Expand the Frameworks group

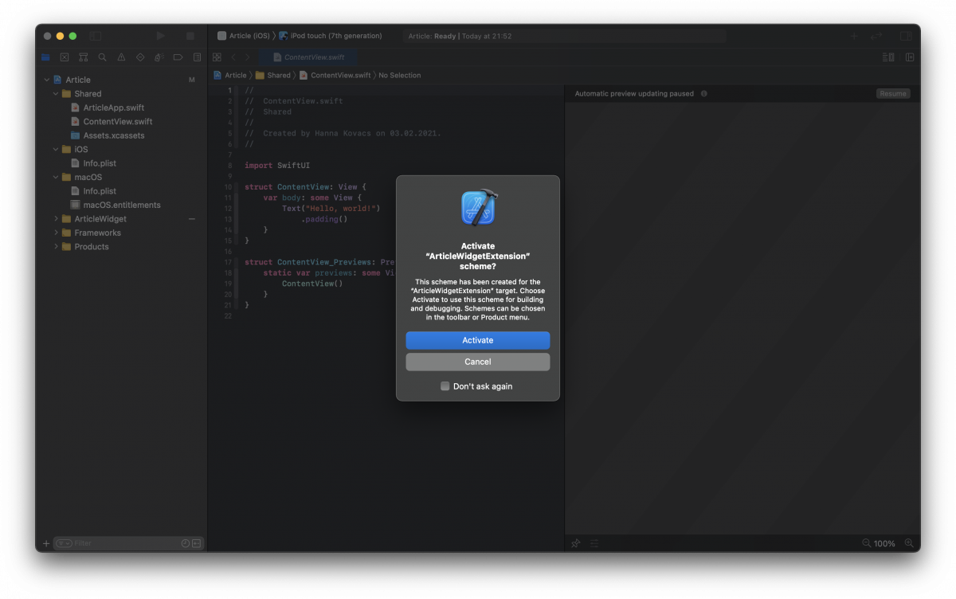pos(56,233)
